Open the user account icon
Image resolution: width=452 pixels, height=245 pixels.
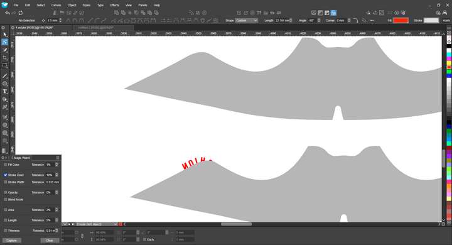click(445, 13)
